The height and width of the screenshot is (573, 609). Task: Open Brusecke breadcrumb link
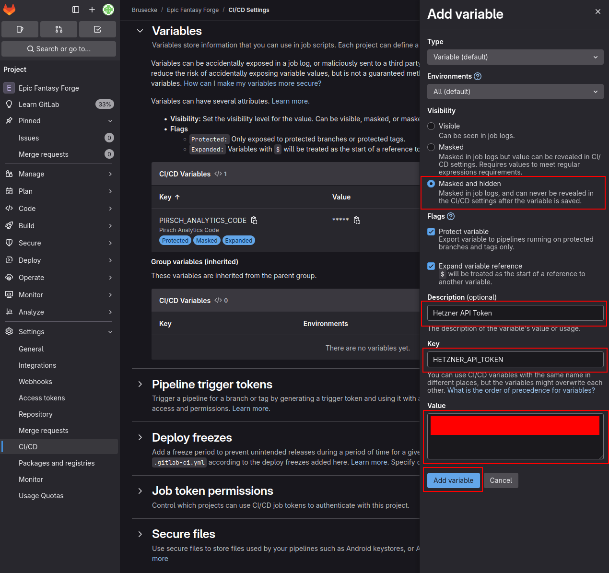click(144, 10)
